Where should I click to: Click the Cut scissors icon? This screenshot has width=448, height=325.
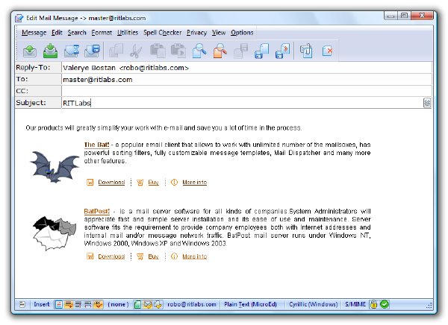(136, 51)
